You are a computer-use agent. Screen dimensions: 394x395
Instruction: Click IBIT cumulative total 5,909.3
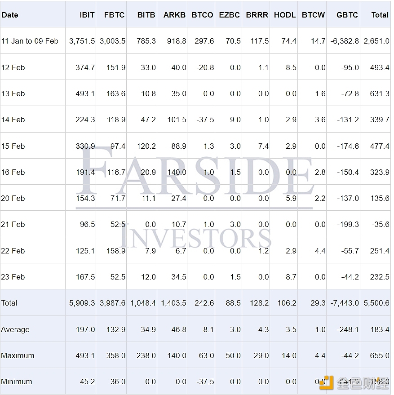click(82, 303)
